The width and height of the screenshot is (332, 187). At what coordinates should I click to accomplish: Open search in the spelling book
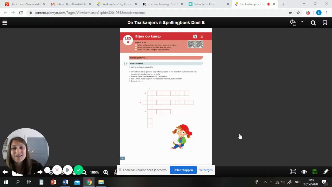pyautogui.click(x=313, y=23)
